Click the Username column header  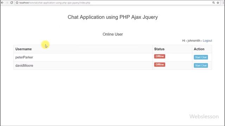(83, 49)
